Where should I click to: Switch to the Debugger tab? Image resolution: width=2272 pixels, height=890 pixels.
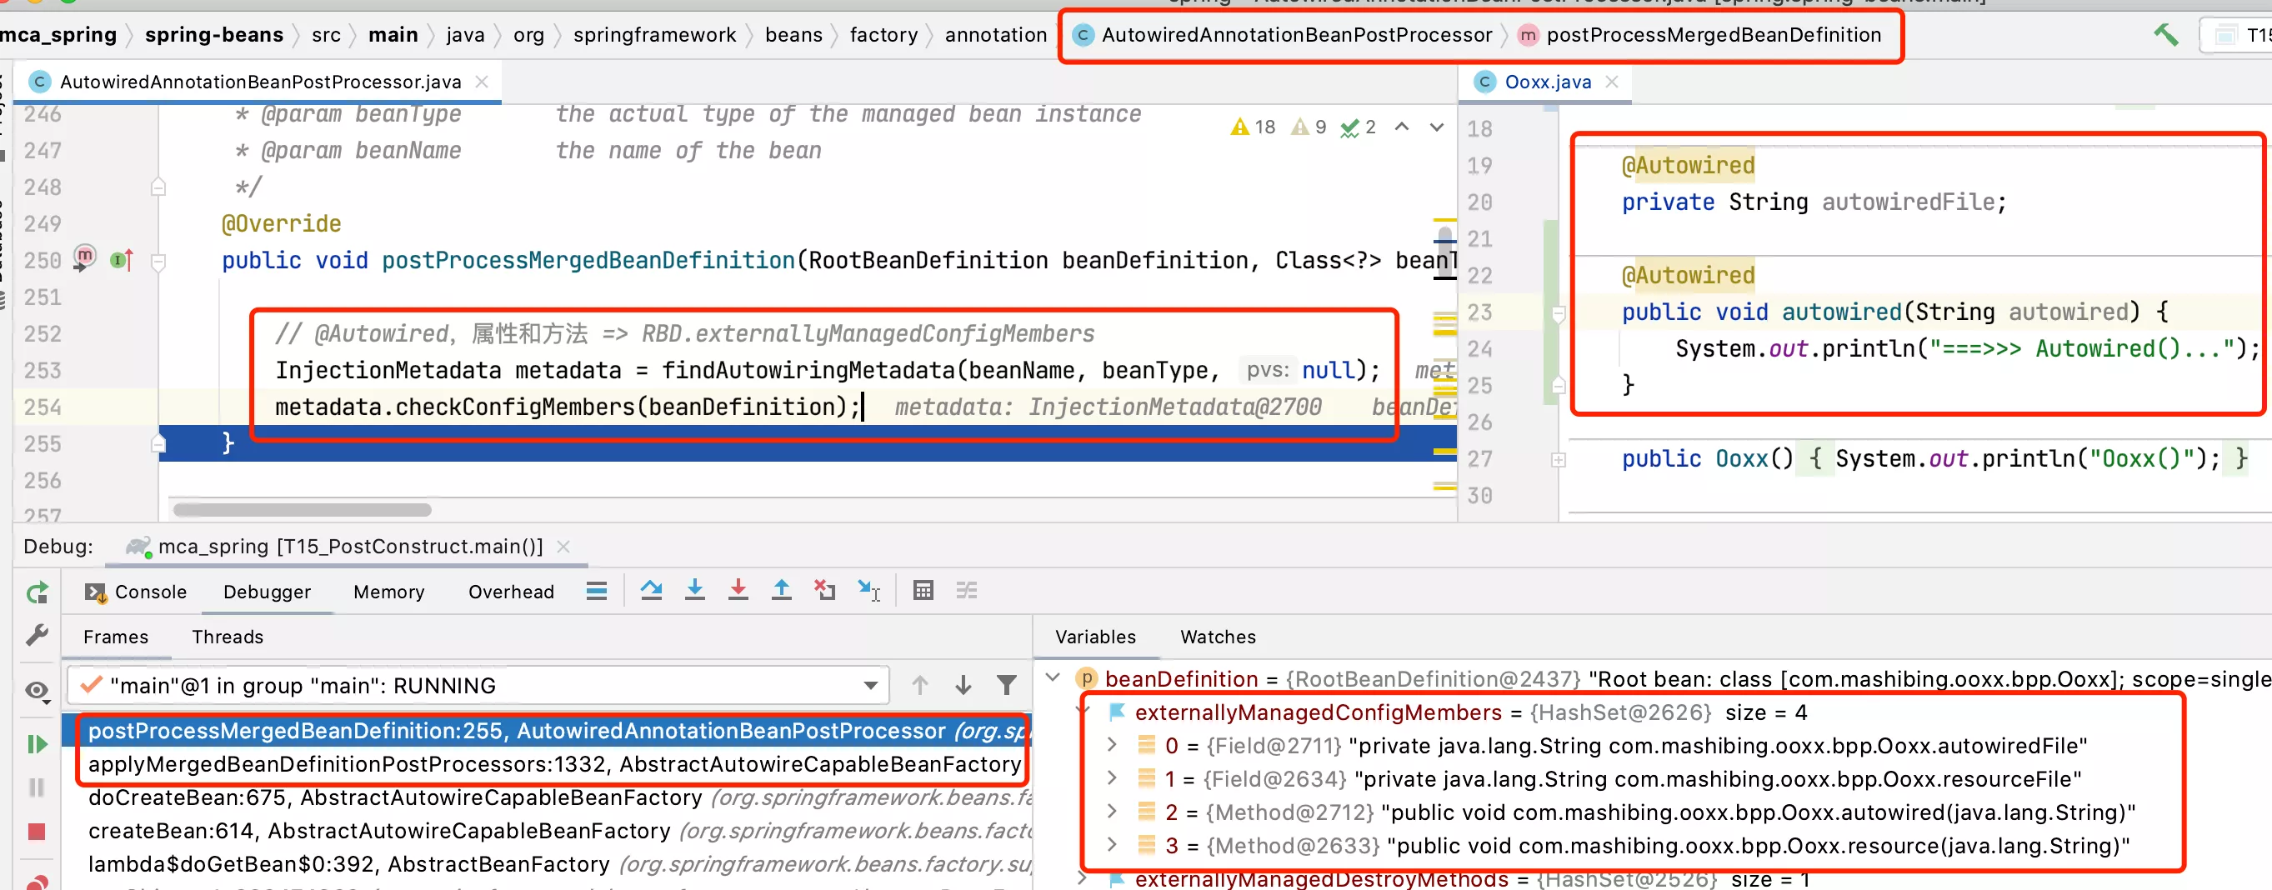click(x=268, y=592)
